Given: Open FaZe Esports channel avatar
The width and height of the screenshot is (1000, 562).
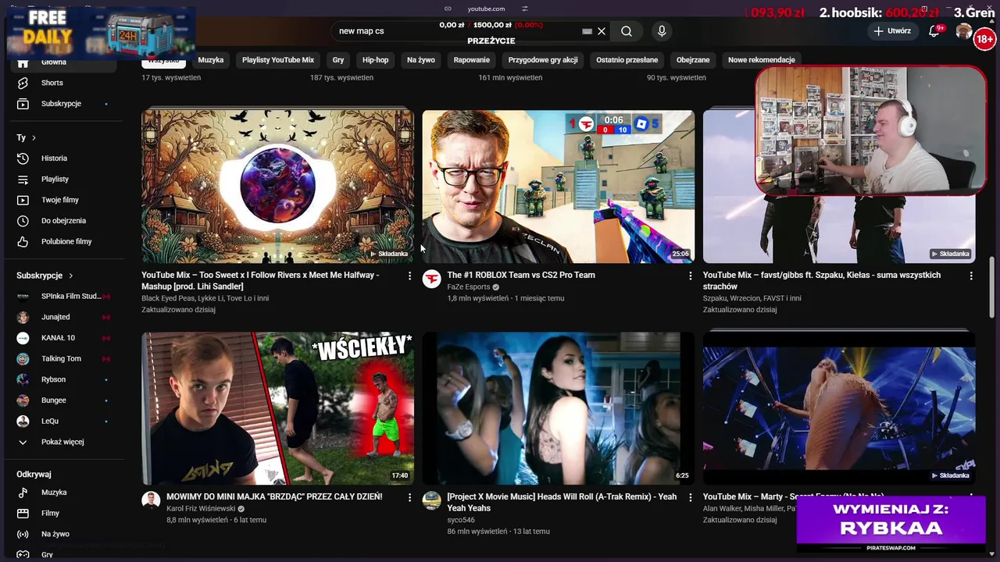Looking at the screenshot, I should [431, 279].
